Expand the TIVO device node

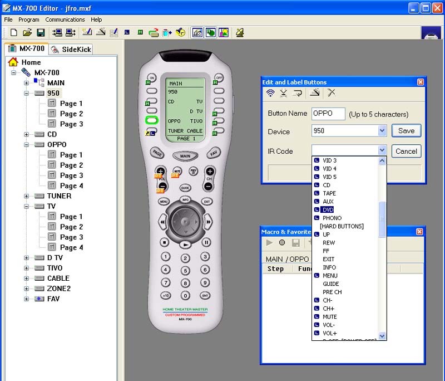tap(26, 268)
